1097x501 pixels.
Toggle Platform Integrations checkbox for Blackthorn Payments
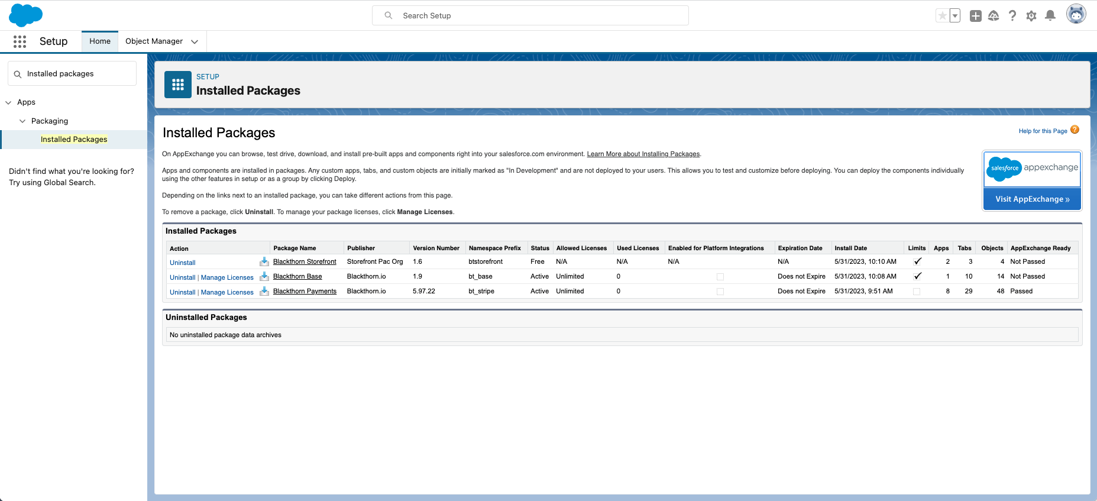pyautogui.click(x=720, y=292)
